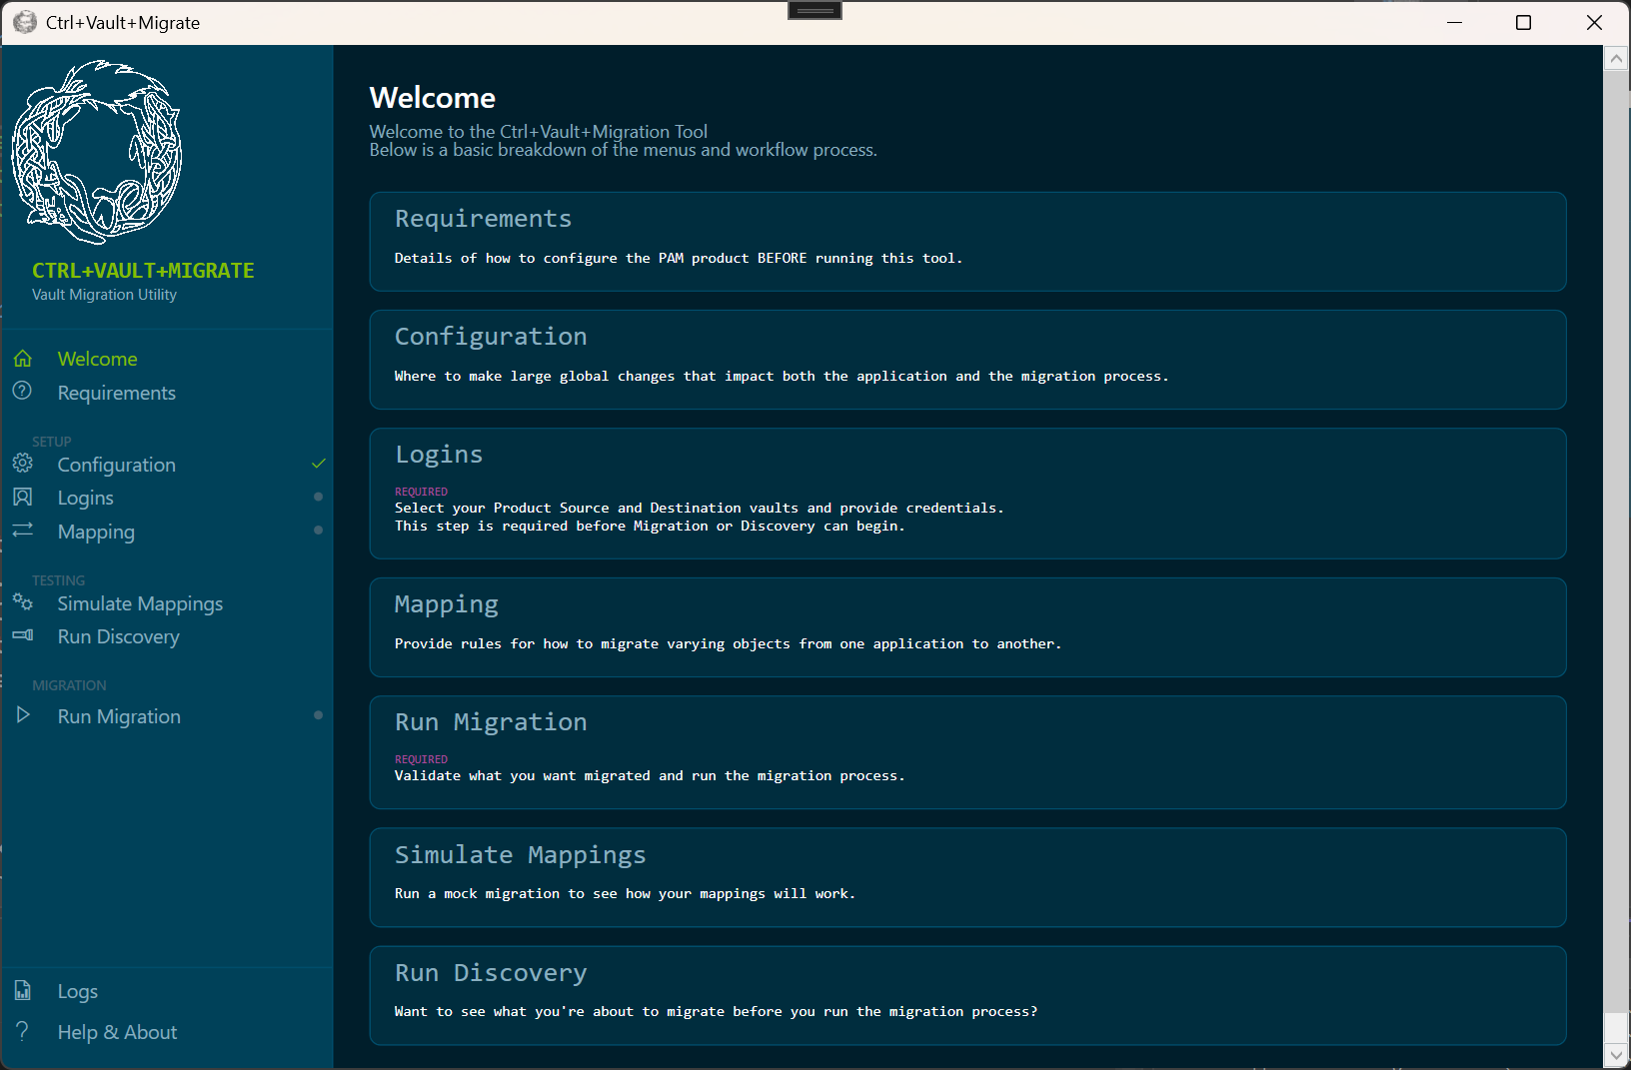Click the Welcome page heading
Screen dimensions: 1631x1070
pos(433,98)
